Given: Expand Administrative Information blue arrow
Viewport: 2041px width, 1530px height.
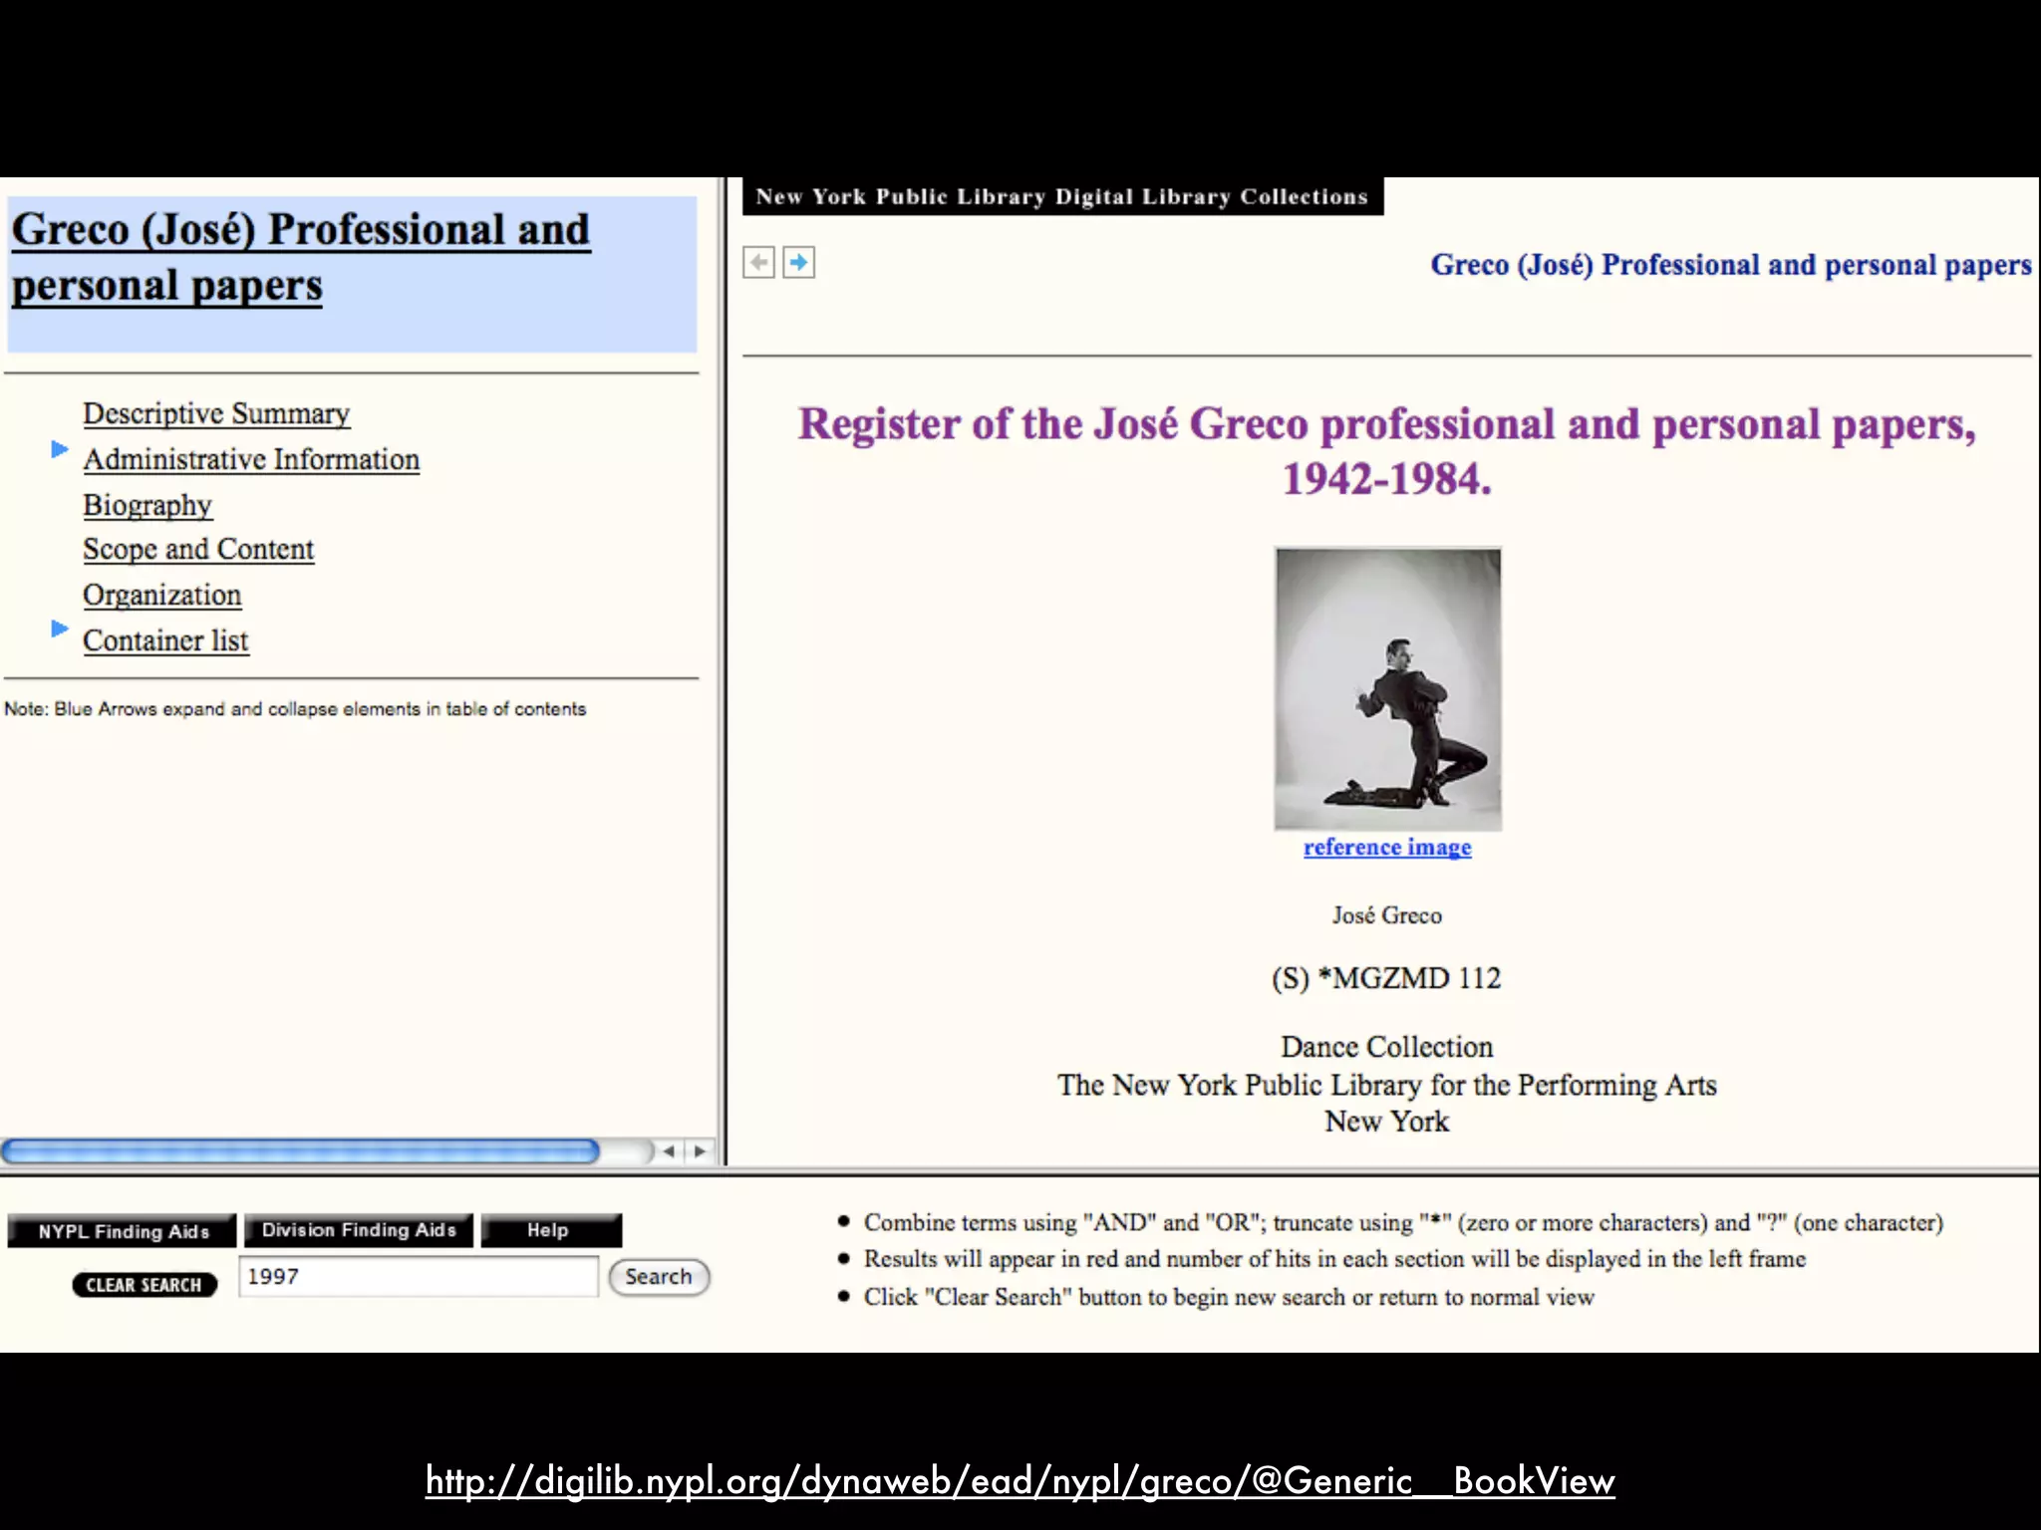Looking at the screenshot, I should pyautogui.click(x=60, y=449).
